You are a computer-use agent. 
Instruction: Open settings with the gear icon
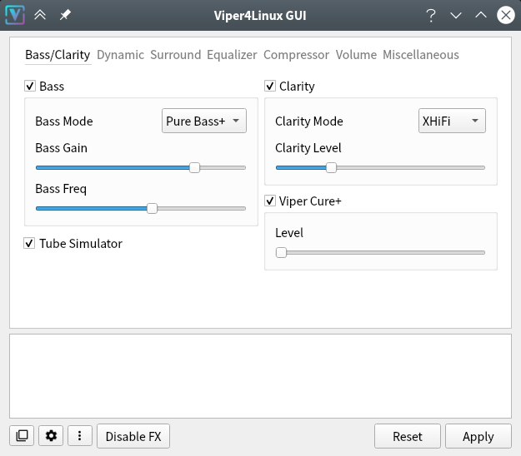click(51, 436)
